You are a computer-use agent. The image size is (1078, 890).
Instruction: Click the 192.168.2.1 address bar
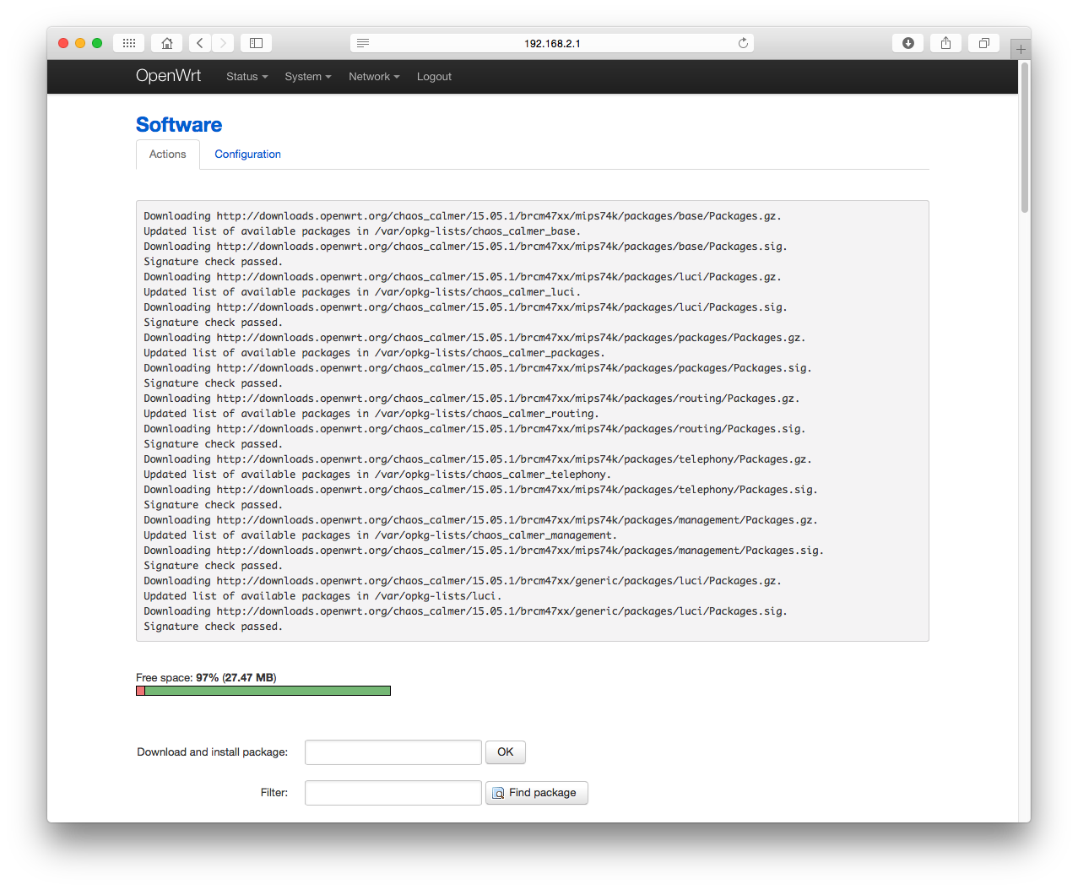(552, 43)
